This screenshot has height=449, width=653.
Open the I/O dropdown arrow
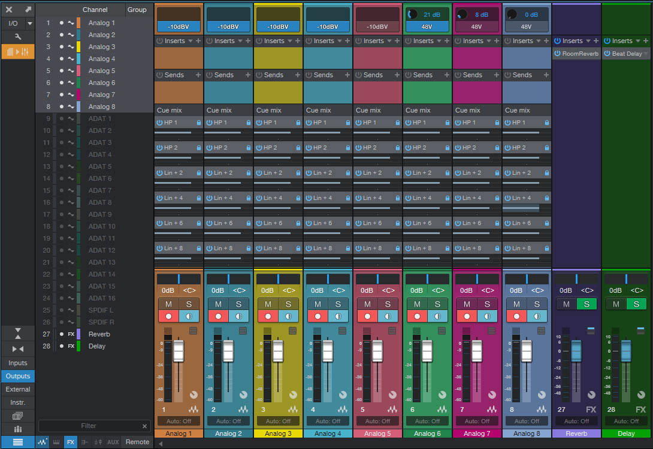tap(29, 23)
